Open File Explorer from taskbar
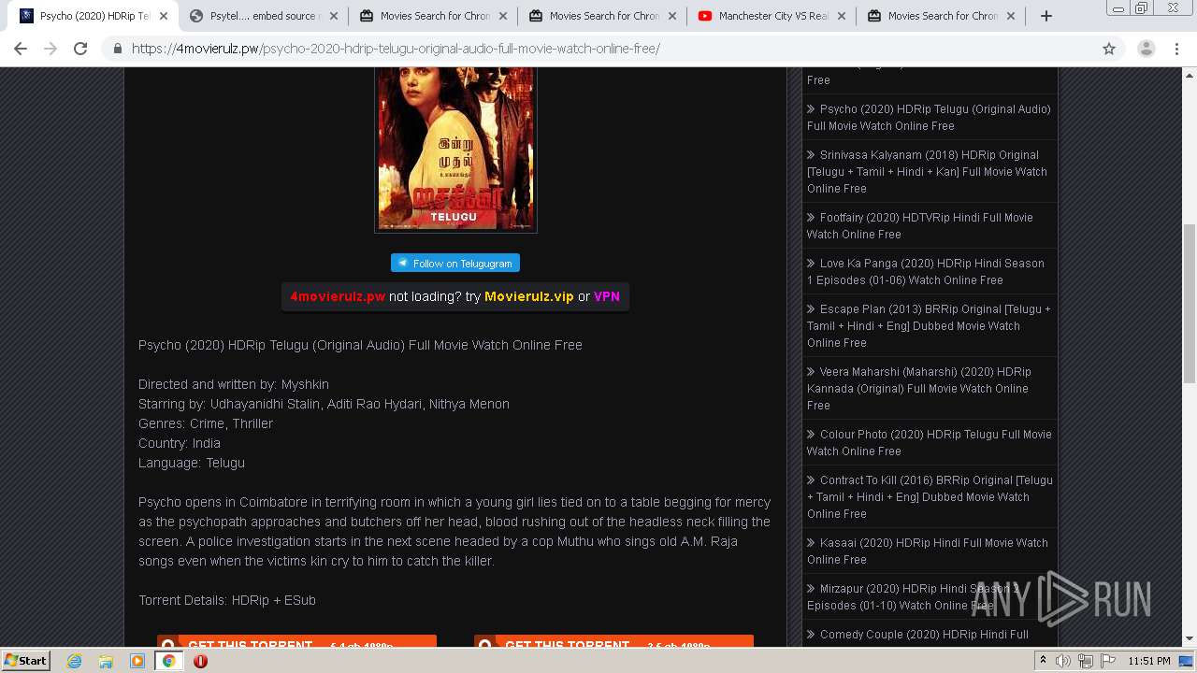Screen dimensions: 1197x673 coord(106,661)
